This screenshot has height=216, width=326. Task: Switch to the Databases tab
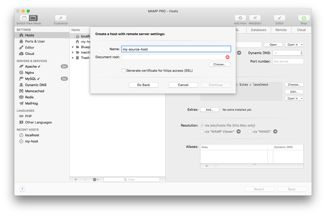(258, 30)
